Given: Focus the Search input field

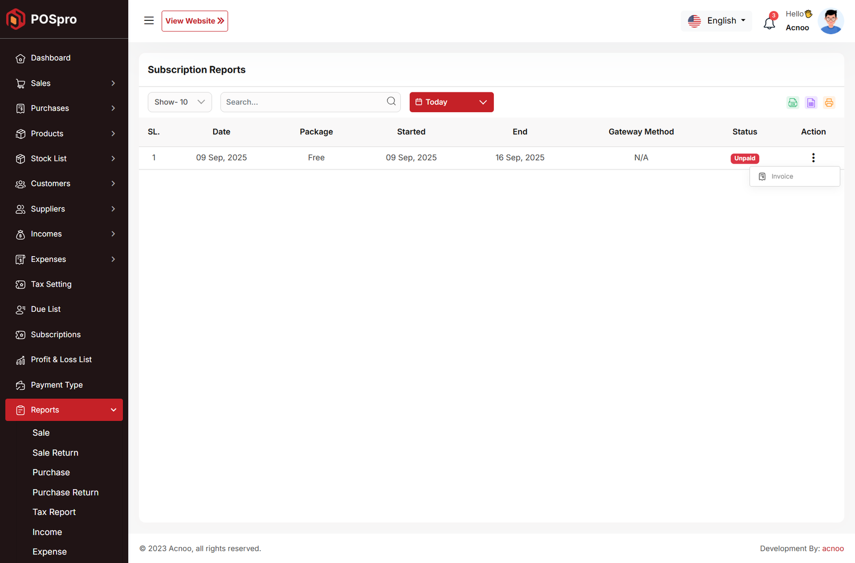Looking at the screenshot, I should pos(302,102).
